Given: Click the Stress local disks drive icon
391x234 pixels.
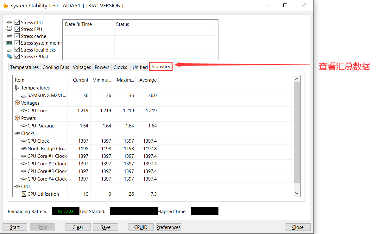Looking at the screenshot, I should (9, 50).
